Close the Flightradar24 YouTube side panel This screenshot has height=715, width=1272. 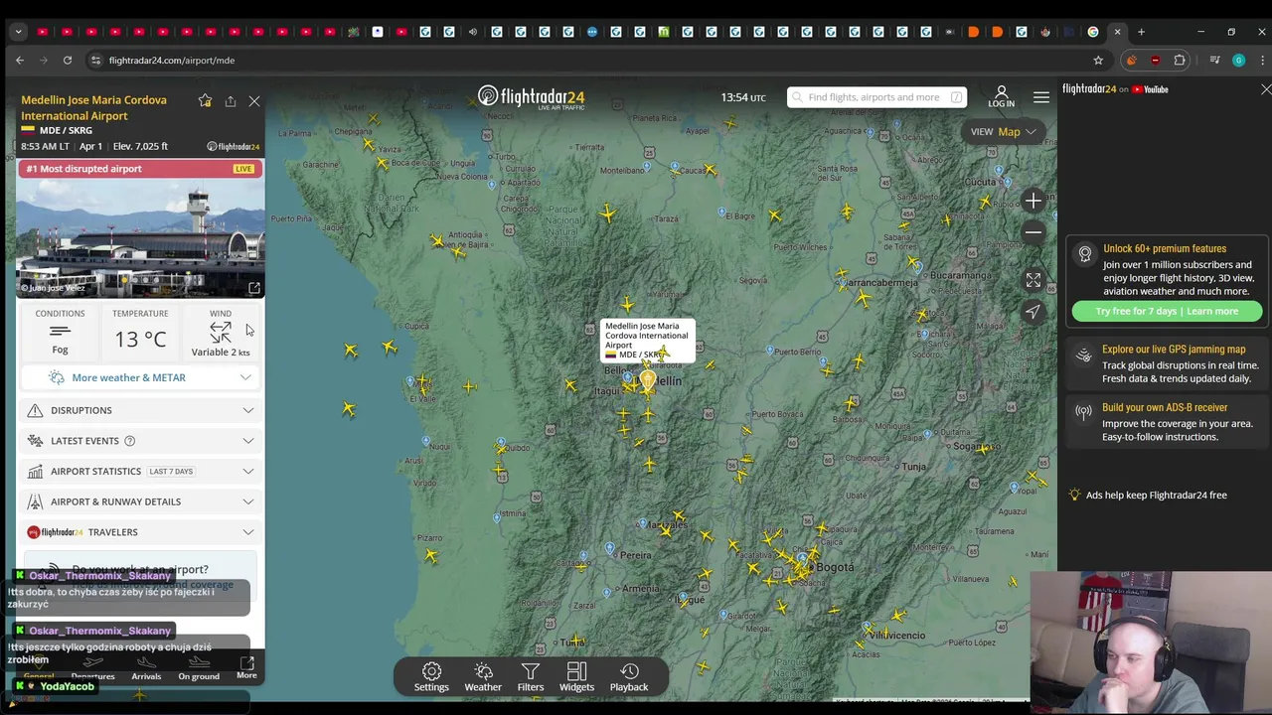pyautogui.click(x=1265, y=89)
